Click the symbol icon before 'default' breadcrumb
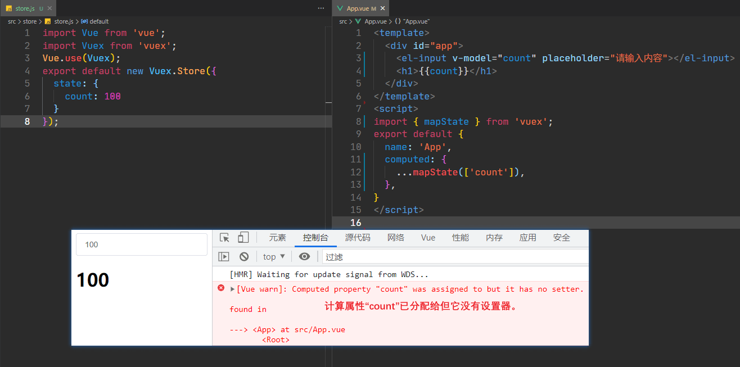The height and width of the screenshot is (367, 740). [85, 21]
